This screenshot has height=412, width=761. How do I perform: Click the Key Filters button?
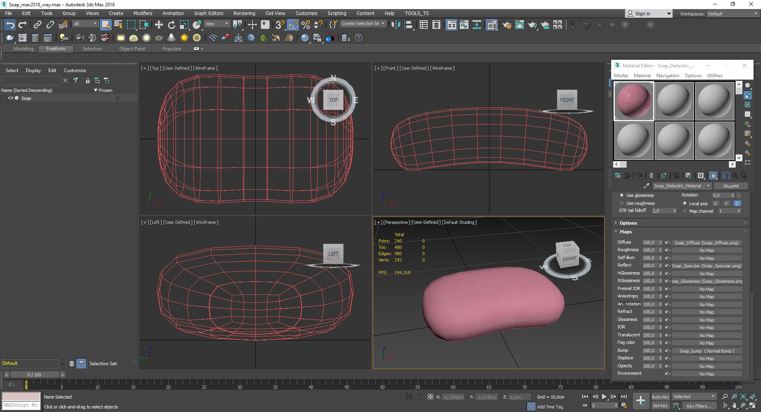(699, 406)
